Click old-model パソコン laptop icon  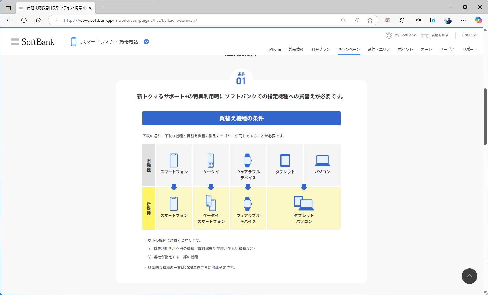click(x=322, y=161)
